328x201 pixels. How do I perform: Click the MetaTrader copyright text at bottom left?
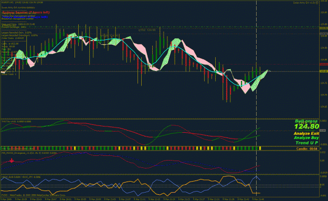tap(34, 195)
